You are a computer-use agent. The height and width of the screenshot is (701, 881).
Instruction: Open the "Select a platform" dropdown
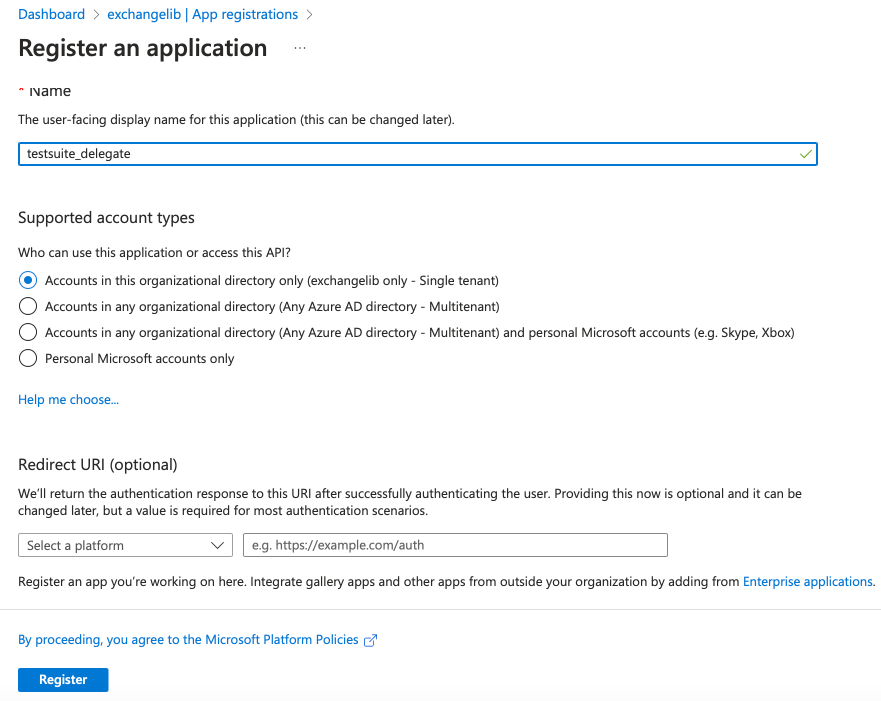point(125,545)
